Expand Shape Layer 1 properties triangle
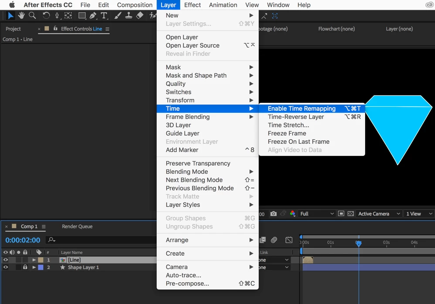 pos(34,267)
